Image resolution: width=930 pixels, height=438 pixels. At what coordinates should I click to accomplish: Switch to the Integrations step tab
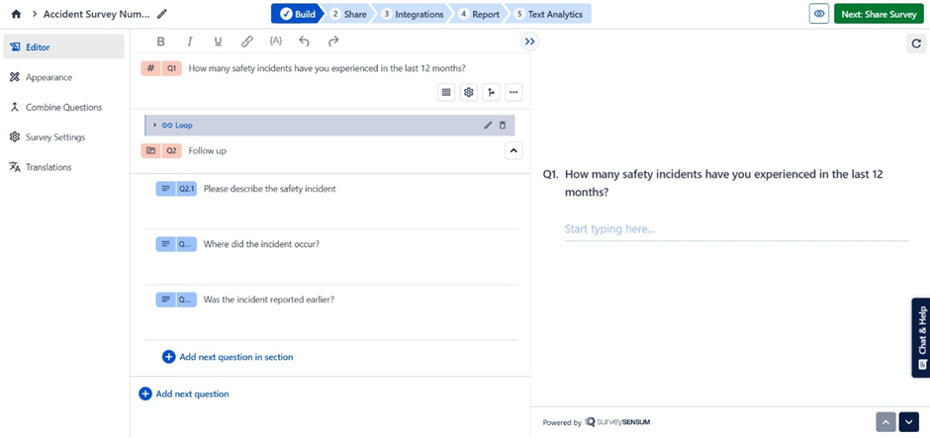413,14
